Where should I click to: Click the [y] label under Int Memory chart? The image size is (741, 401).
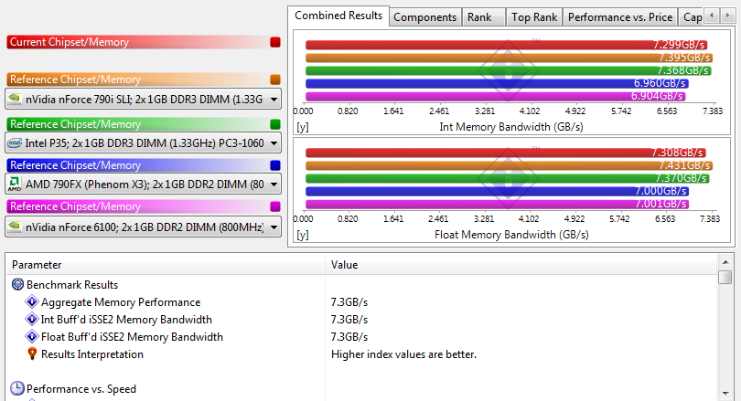coord(303,127)
